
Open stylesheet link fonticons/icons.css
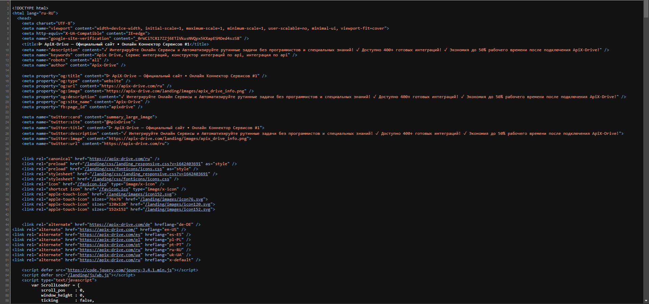(130, 179)
